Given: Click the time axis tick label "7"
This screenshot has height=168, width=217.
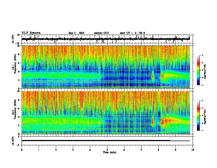Looking at the screenshot, I should pyautogui.click(x=141, y=150).
